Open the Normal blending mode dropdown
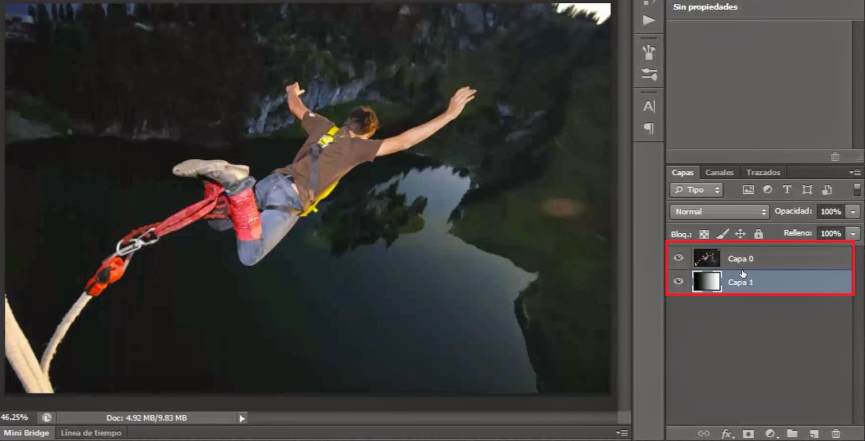Image resolution: width=865 pixels, height=441 pixels. (x=719, y=212)
